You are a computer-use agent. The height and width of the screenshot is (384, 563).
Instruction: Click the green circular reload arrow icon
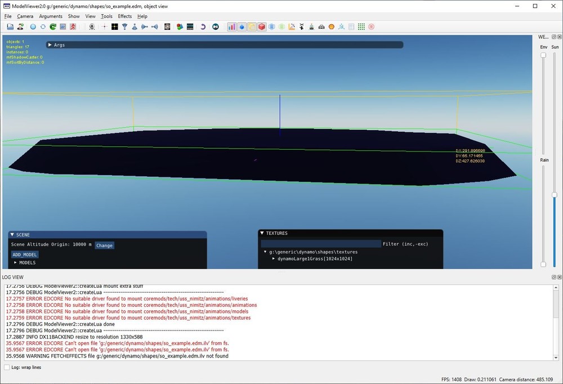point(53,26)
